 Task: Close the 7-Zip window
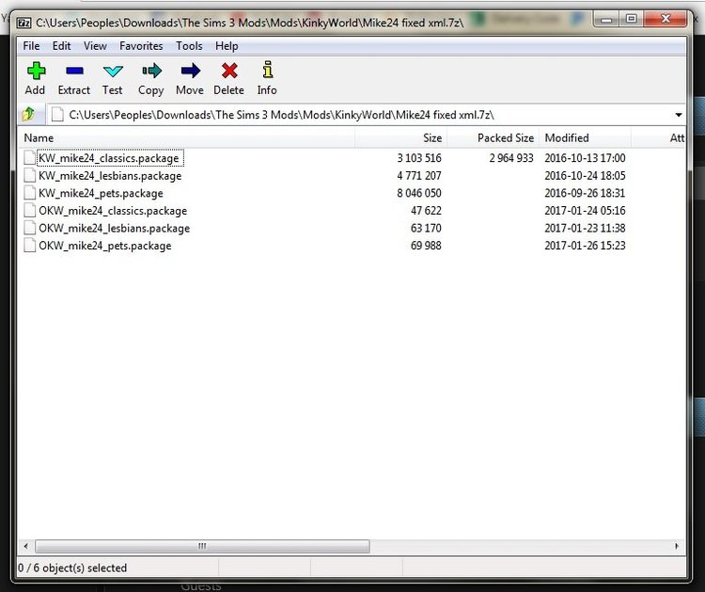tap(666, 19)
